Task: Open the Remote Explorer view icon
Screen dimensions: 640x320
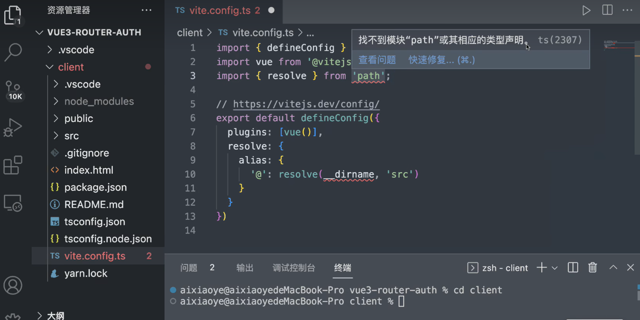Action: pyautogui.click(x=13, y=203)
